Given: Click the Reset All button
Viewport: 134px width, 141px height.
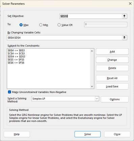Looking at the screenshot, I should (112, 78).
